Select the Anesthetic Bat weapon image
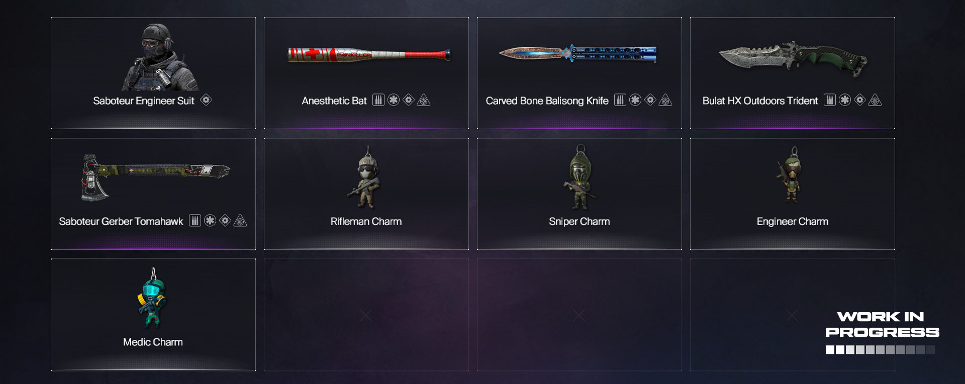Image resolution: width=965 pixels, height=384 pixels. pos(369,55)
